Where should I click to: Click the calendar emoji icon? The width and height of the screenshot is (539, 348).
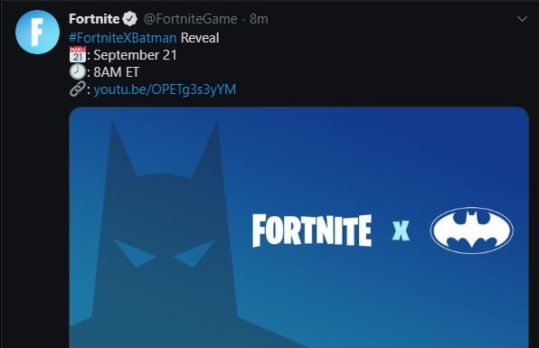tap(78, 54)
